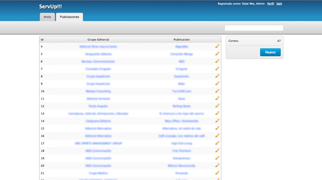Click the Publicación column header
322x180 pixels.
pos(182,40)
